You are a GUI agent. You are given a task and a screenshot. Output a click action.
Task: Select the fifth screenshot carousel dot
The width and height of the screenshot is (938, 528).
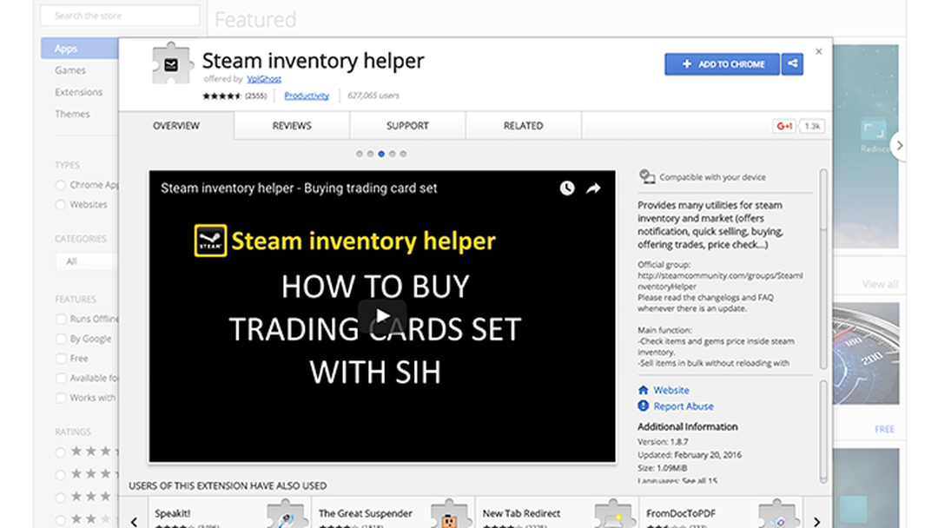[403, 154]
